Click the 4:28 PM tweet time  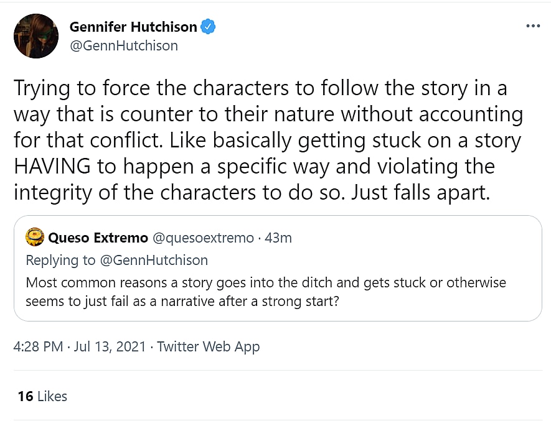(37, 347)
